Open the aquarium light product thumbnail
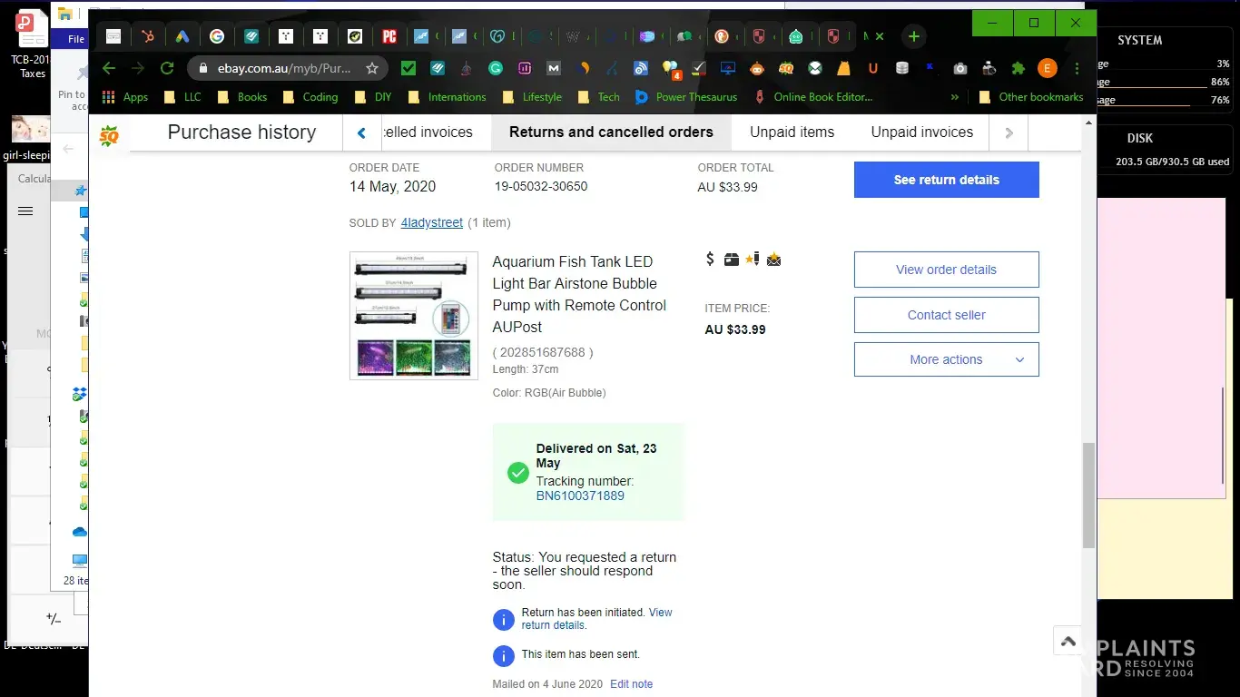This screenshot has width=1240, height=697. pyautogui.click(x=414, y=316)
